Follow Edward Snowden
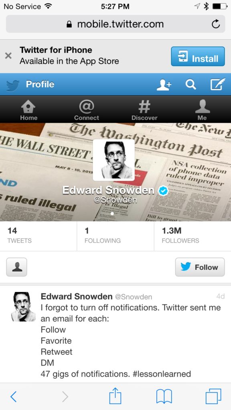 tap(200, 267)
